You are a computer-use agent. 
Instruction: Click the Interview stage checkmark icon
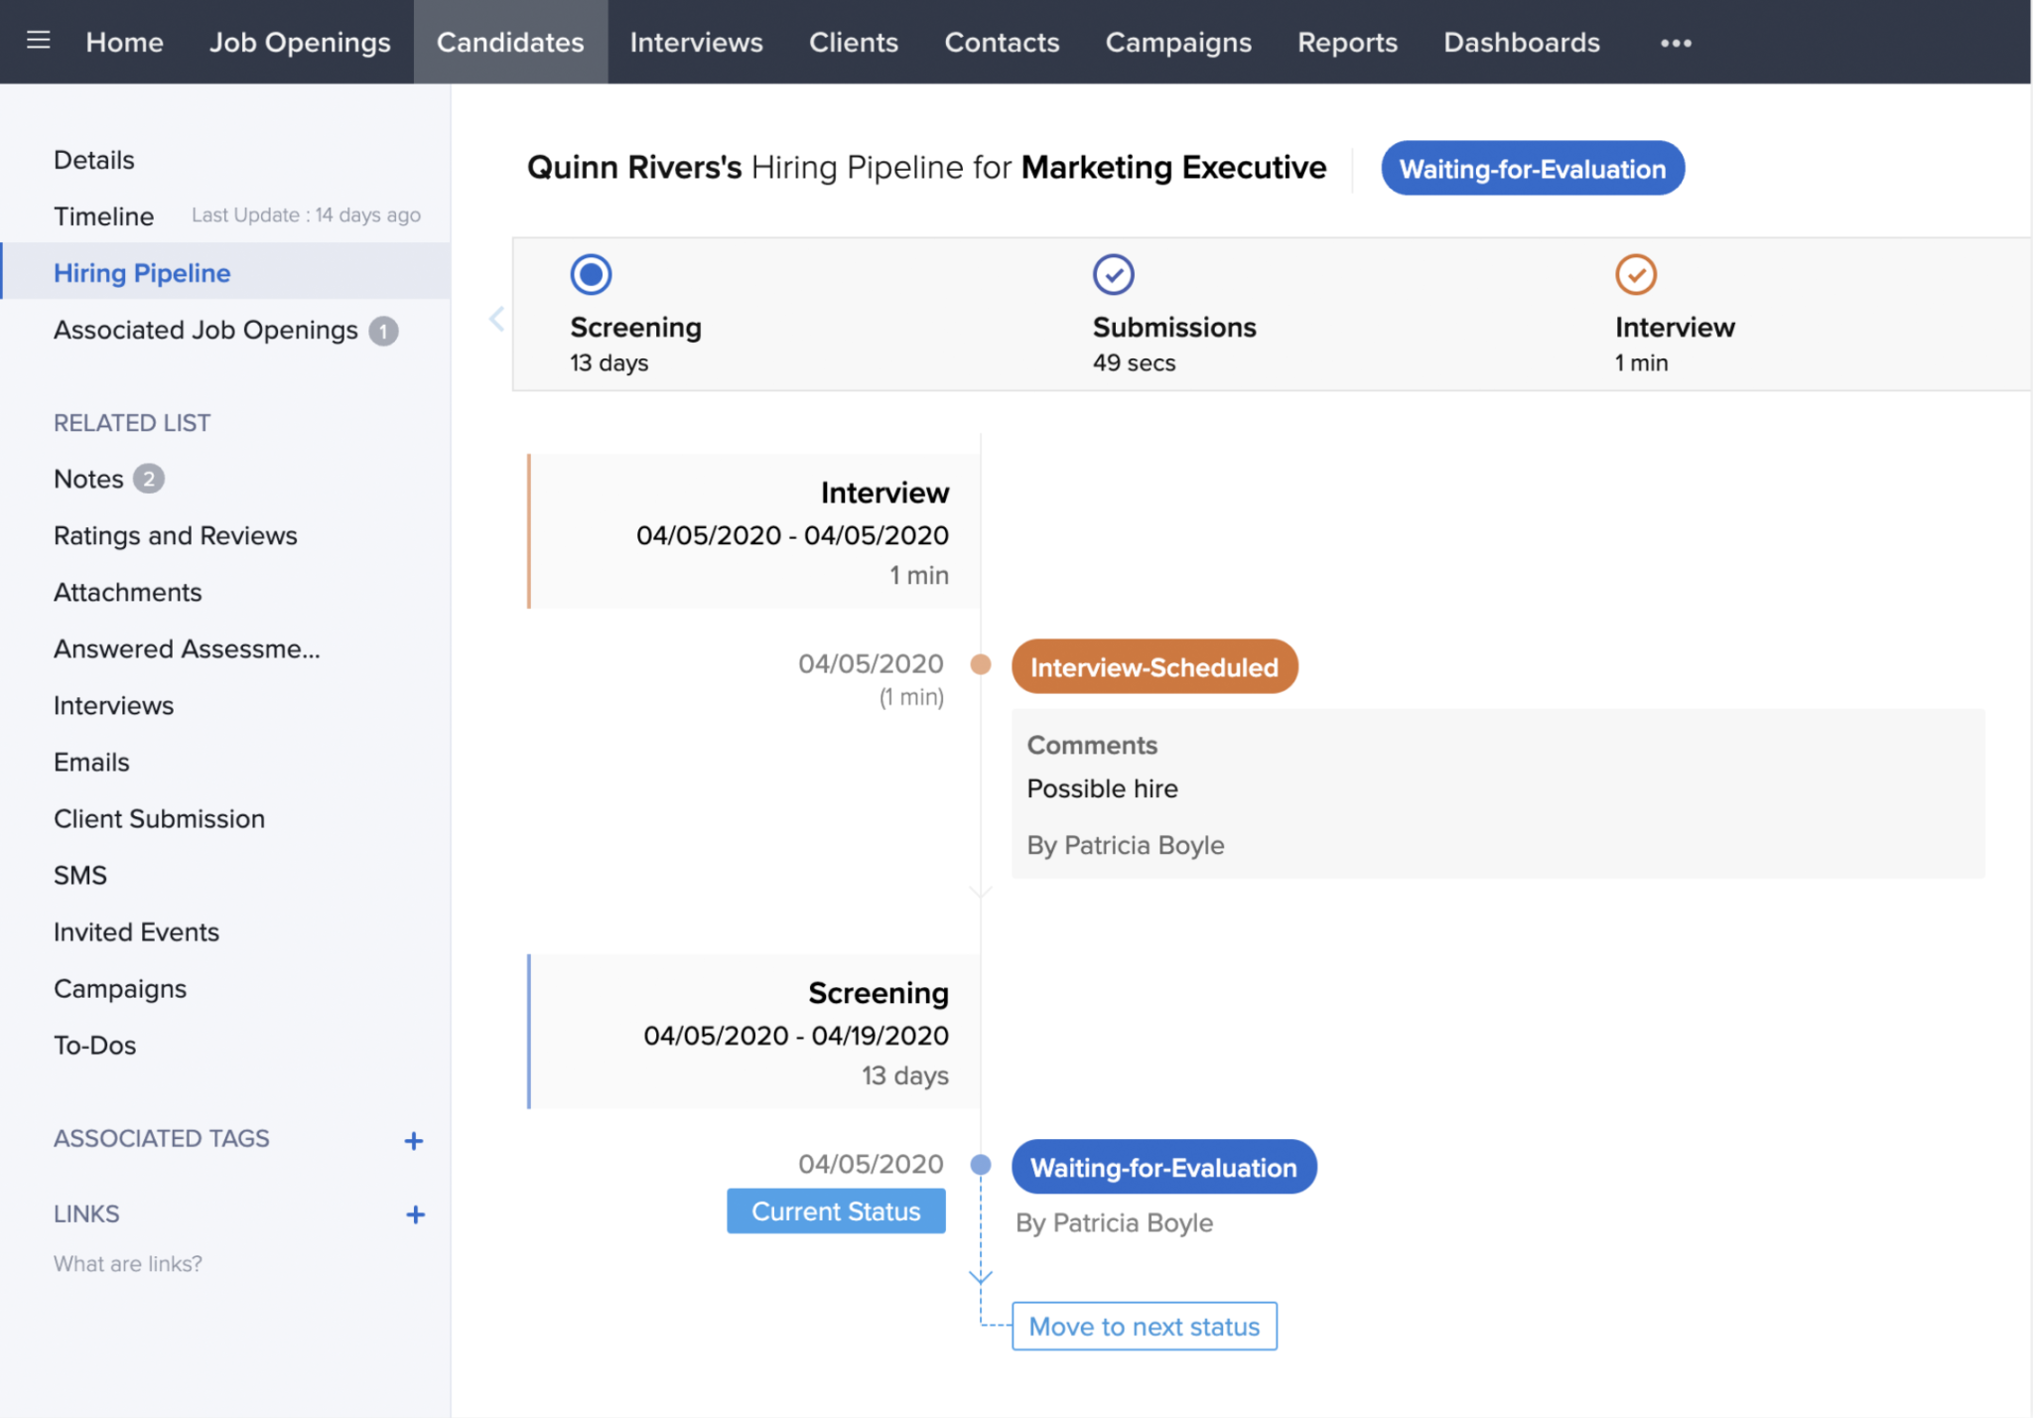pos(1636,273)
